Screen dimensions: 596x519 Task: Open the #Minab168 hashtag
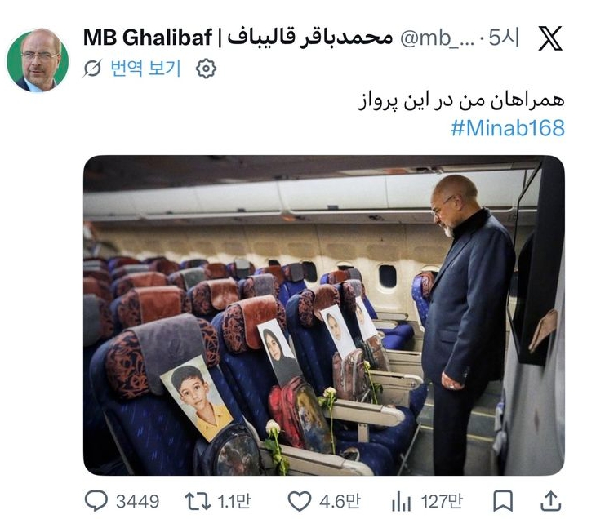[x=508, y=128]
